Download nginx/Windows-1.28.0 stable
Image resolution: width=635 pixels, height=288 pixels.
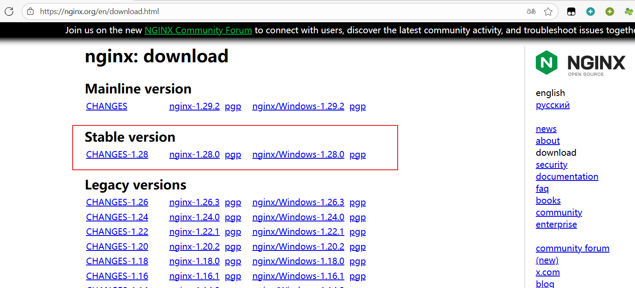click(298, 154)
